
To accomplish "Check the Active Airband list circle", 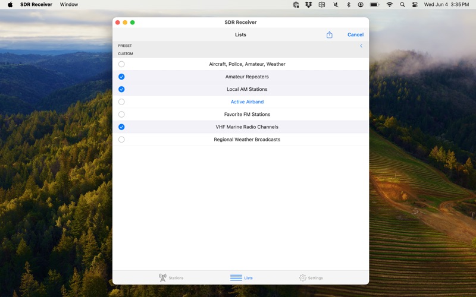I will point(121,102).
